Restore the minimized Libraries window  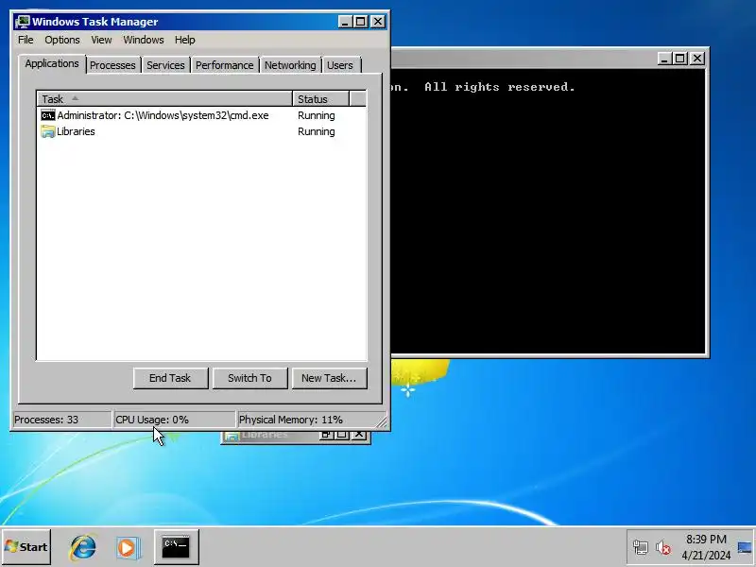[x=326, y=436]
